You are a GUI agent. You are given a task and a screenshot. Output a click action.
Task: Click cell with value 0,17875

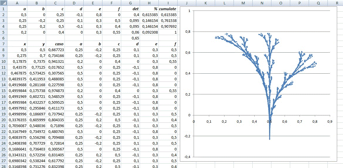18,62
